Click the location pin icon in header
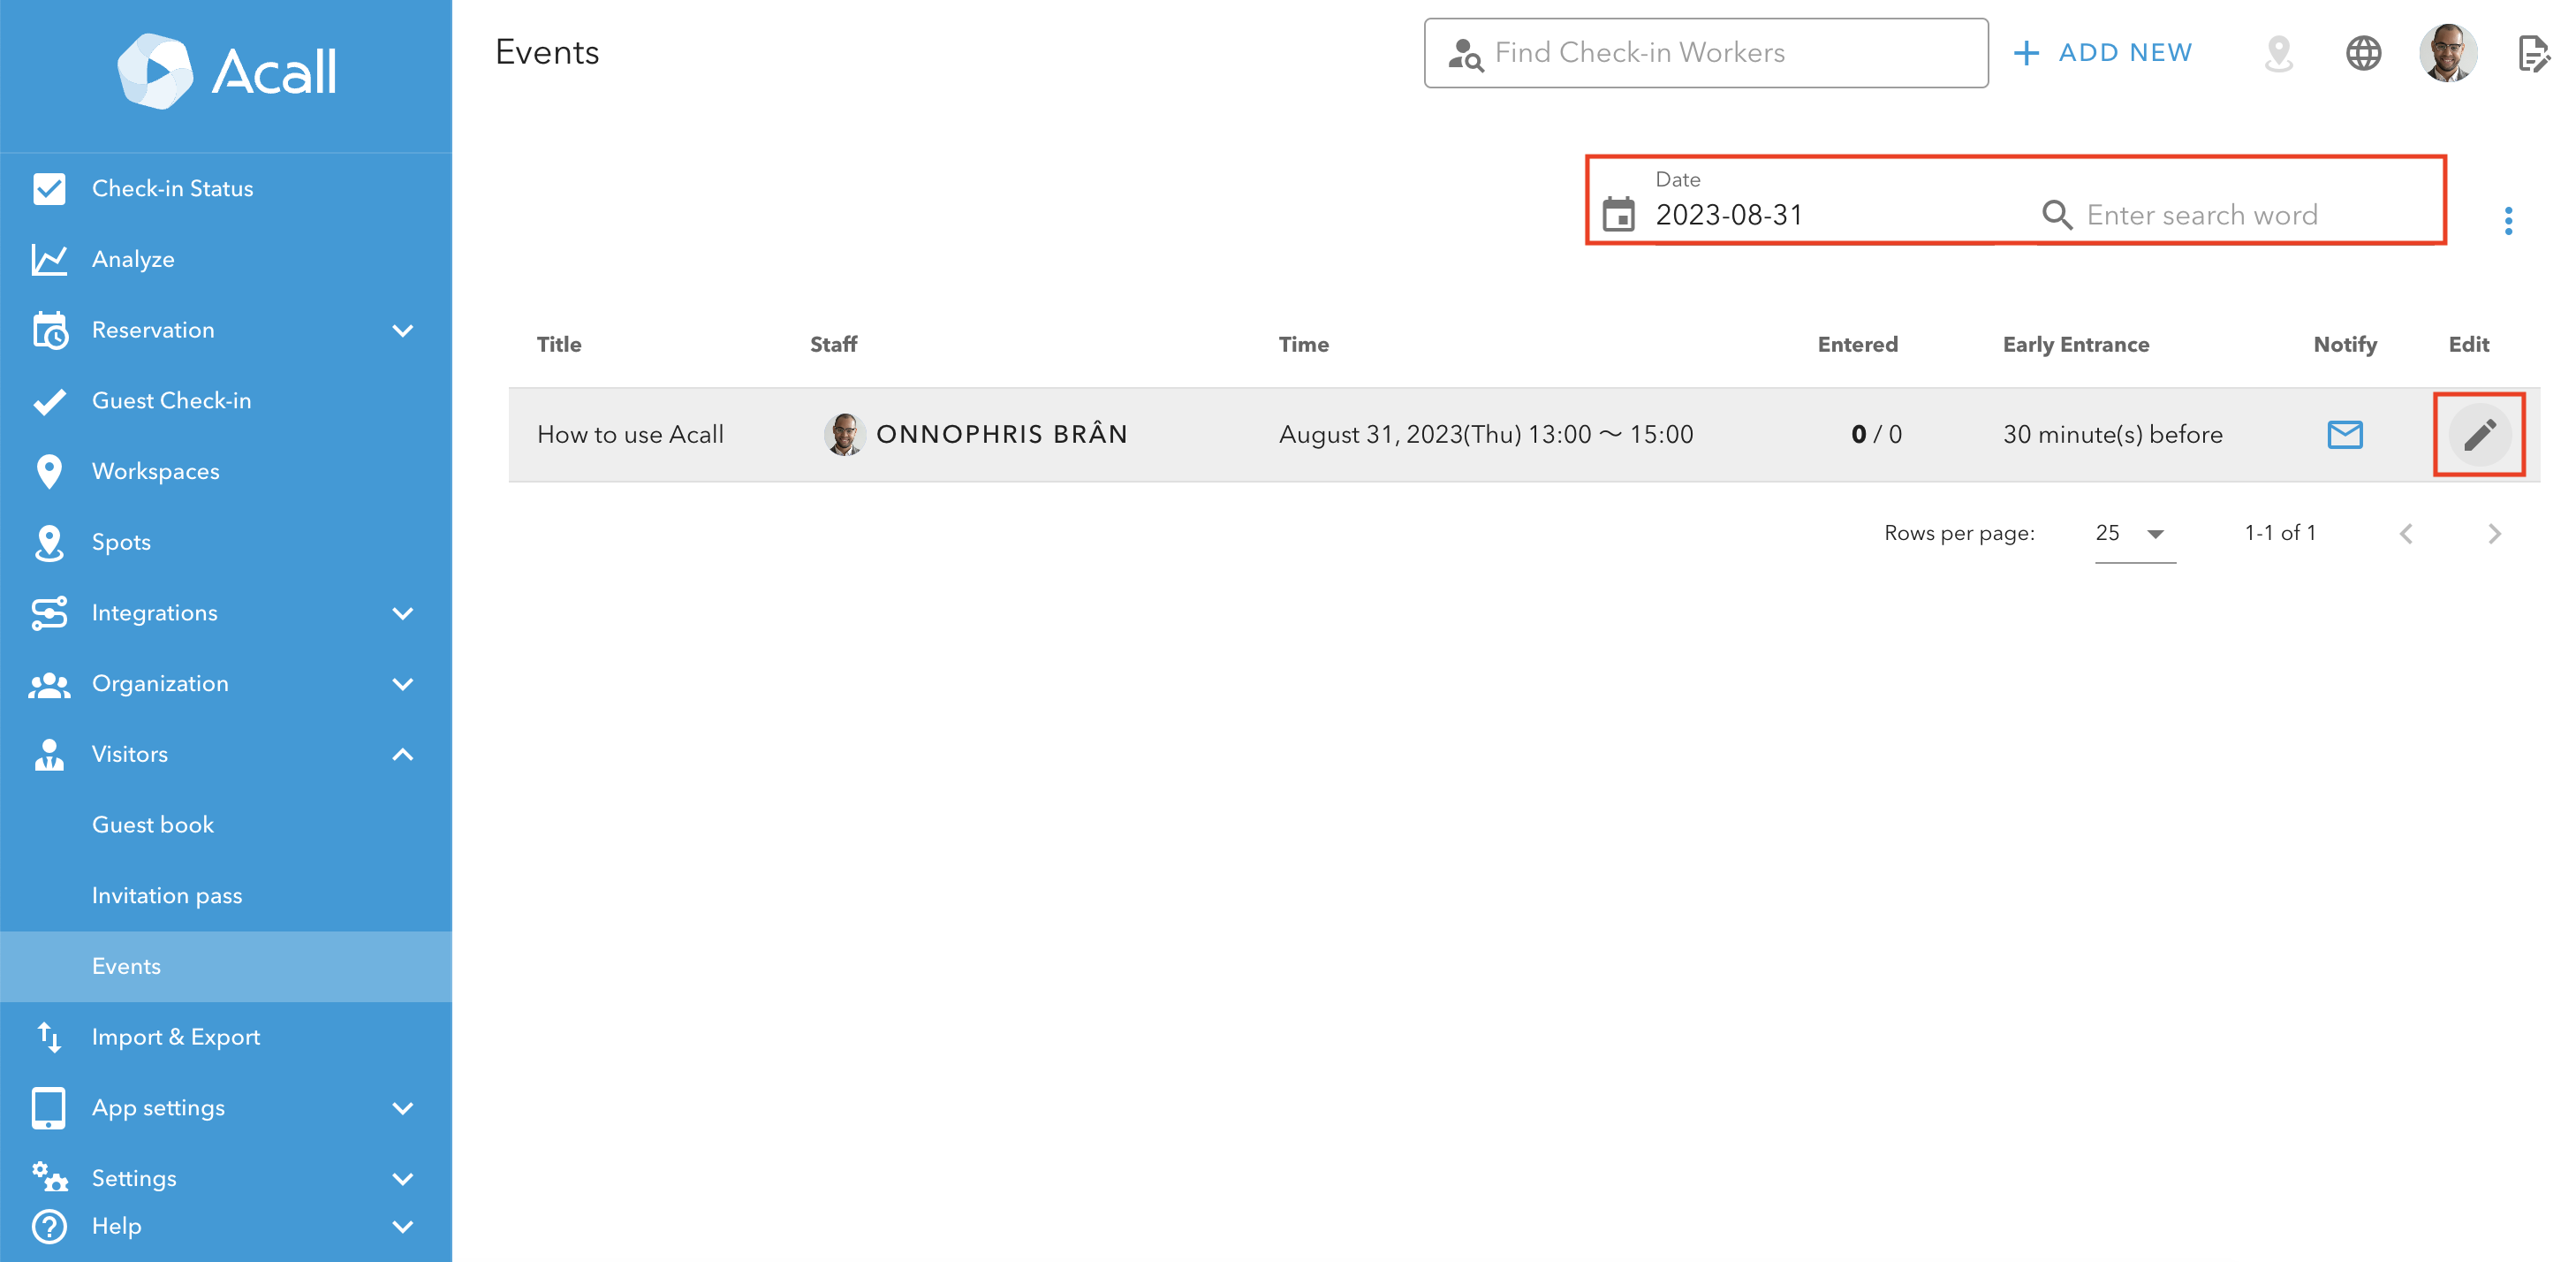 click(x=2278, y=53)
